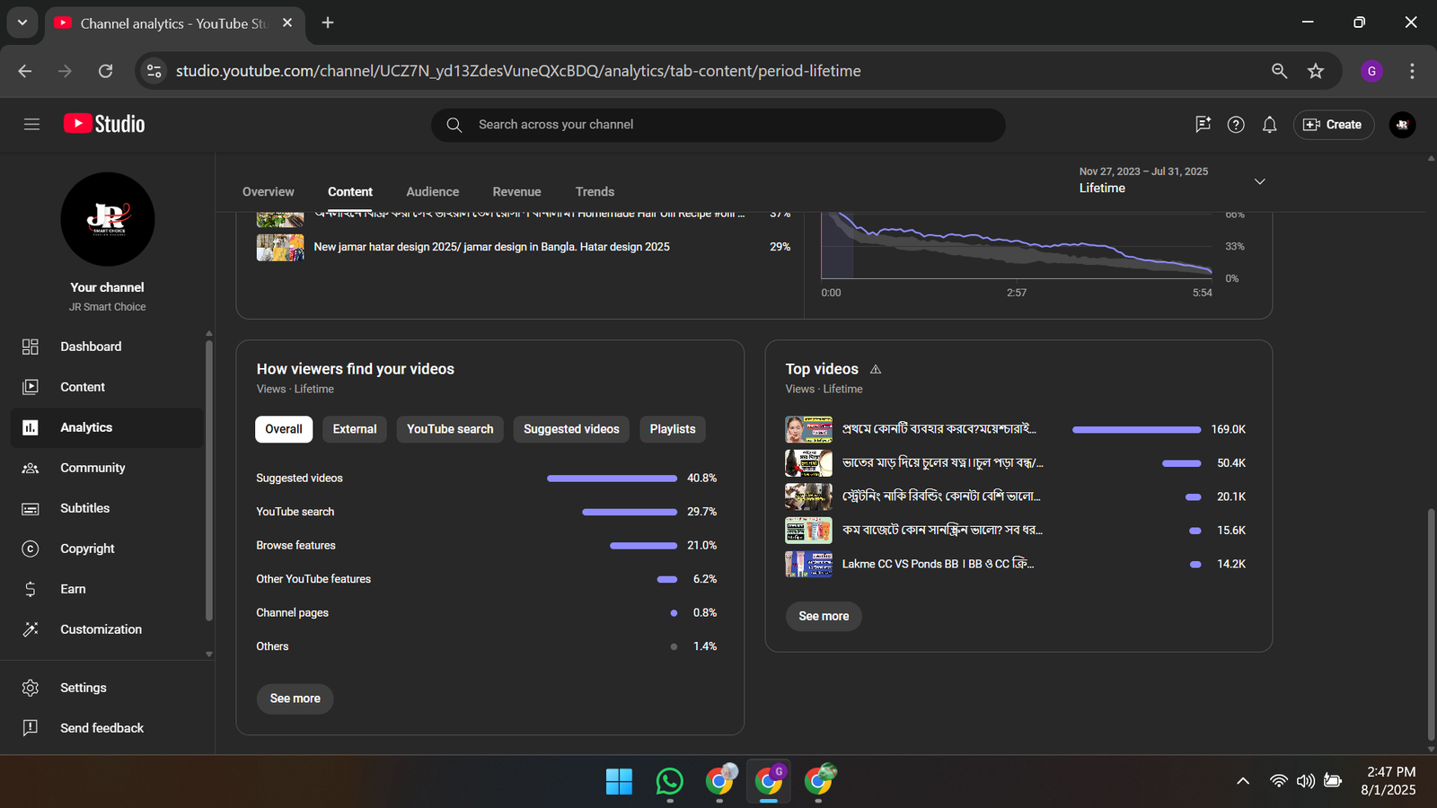Image resolution: width=1437 pixels, height=808 pixels.
Task: Open the help question mark icon
Action: (x=1236, y=125)
